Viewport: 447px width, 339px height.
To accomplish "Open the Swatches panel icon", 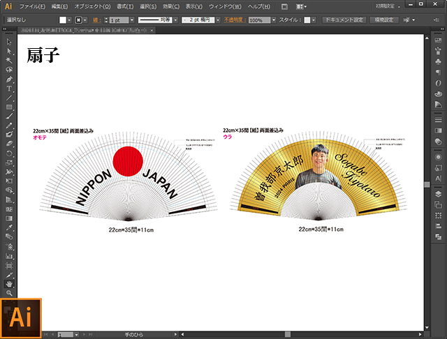I will coord(438,40).
